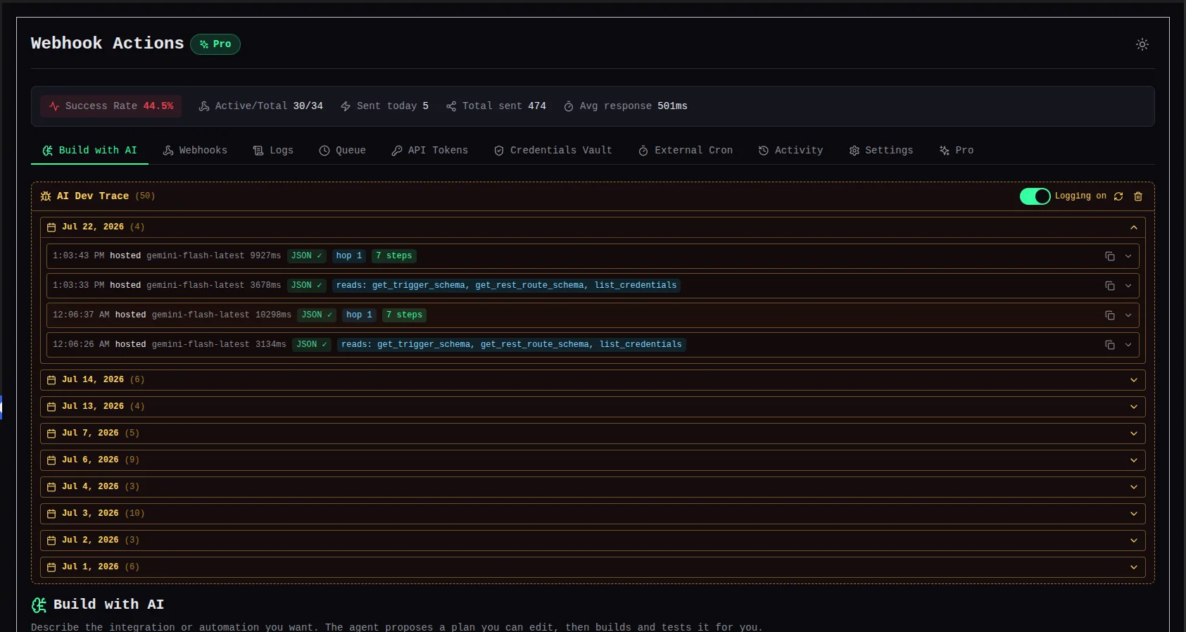
Task: Click the Sent today 5 stat
Action: [x=384, y=106]
